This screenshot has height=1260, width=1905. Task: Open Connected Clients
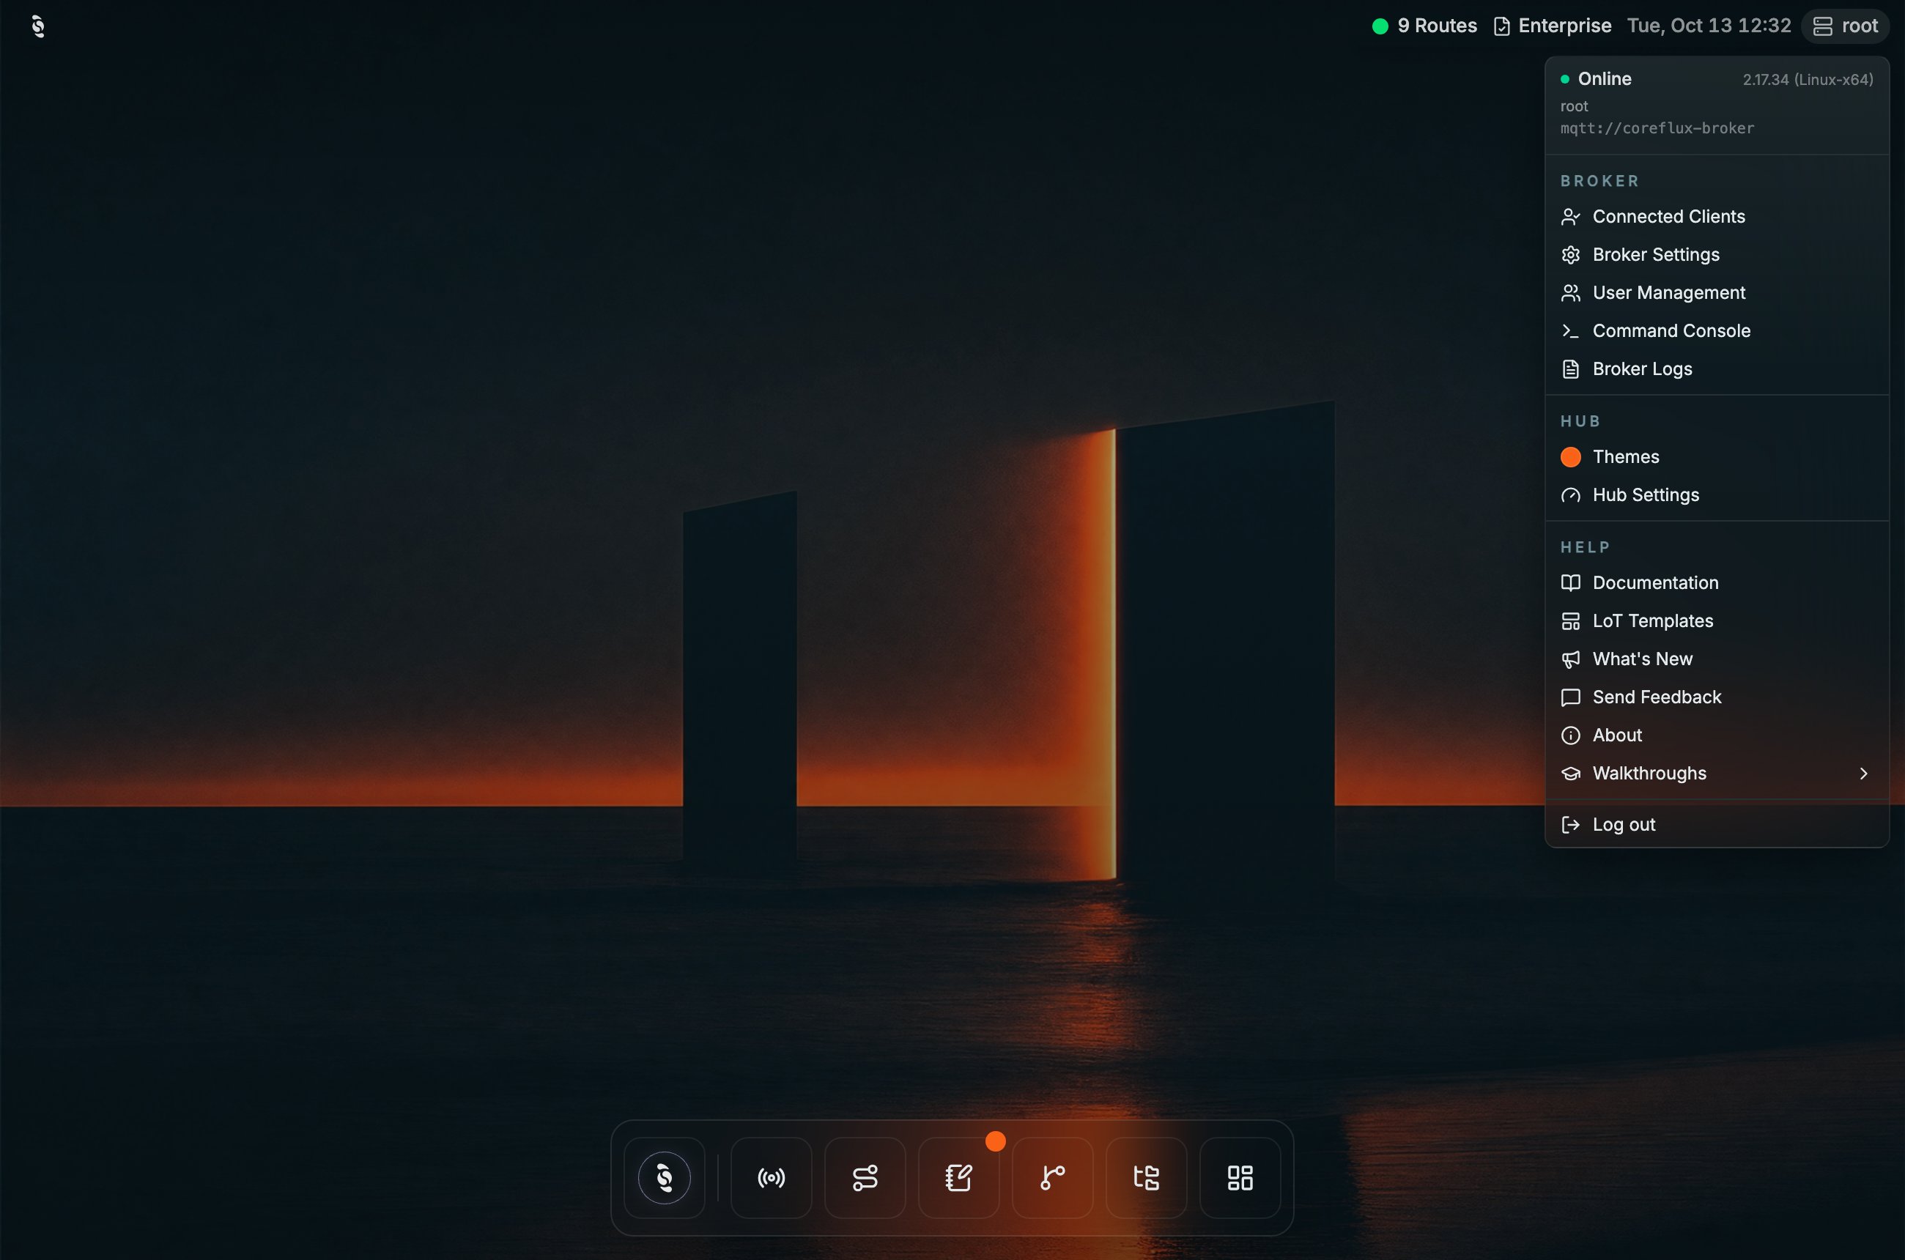pyautogui.click(x=1716, y=216)
